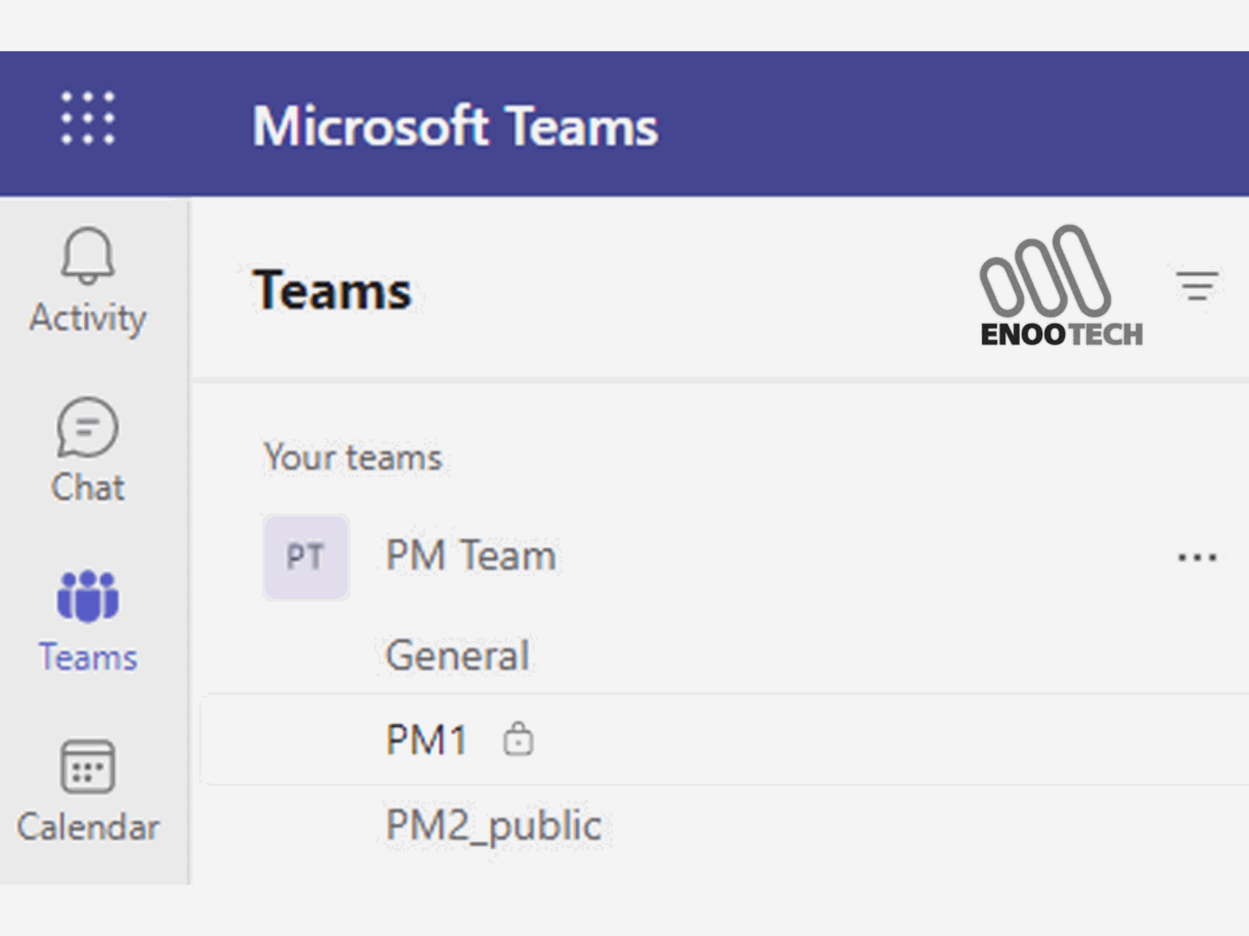Click the PT team avatar
Screen dimensions: 1249x936
[x=306, y=557]
